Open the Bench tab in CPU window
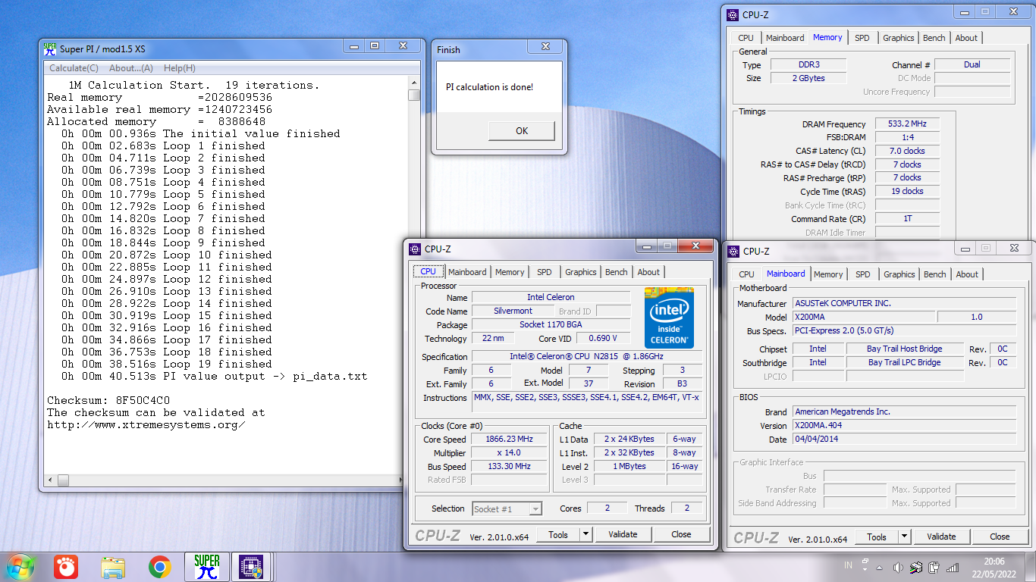1036x582 pixels. click(x=617, y=272)
